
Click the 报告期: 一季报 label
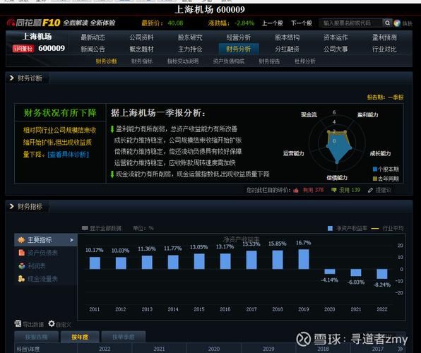[385, 97]
